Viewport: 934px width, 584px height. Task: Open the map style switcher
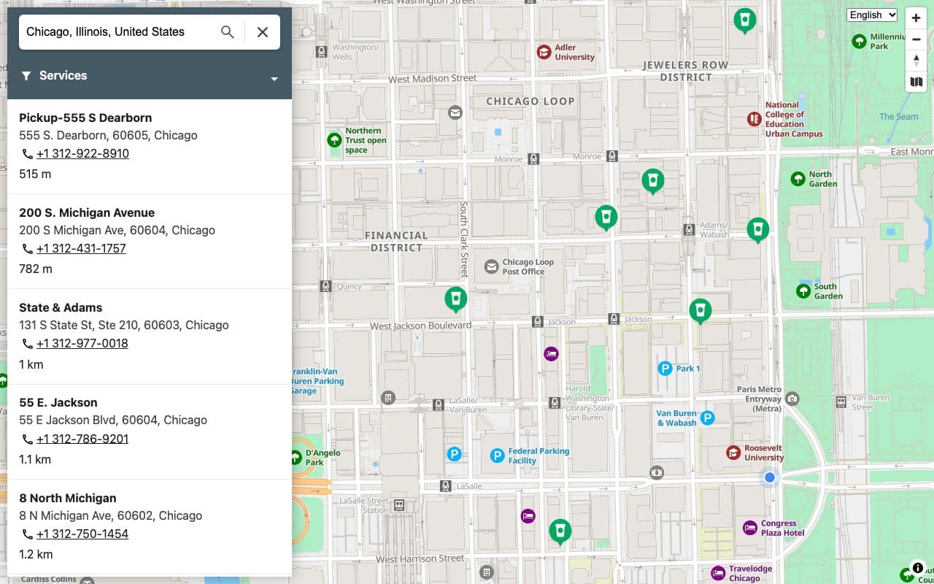click(916, 82)
